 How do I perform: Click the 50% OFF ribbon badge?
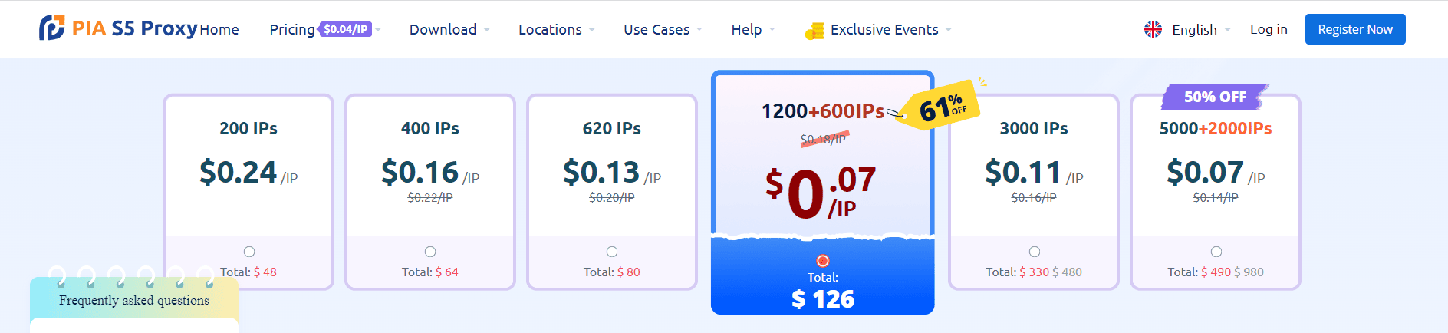[1215, 97]
